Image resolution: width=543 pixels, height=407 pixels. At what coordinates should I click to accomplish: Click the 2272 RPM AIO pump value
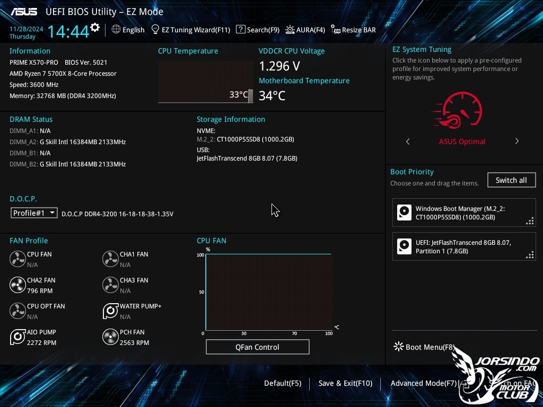(x=41, y=343)
